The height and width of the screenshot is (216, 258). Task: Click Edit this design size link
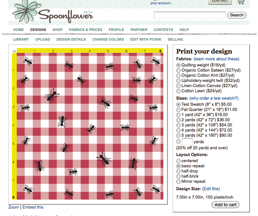point(211,189)
